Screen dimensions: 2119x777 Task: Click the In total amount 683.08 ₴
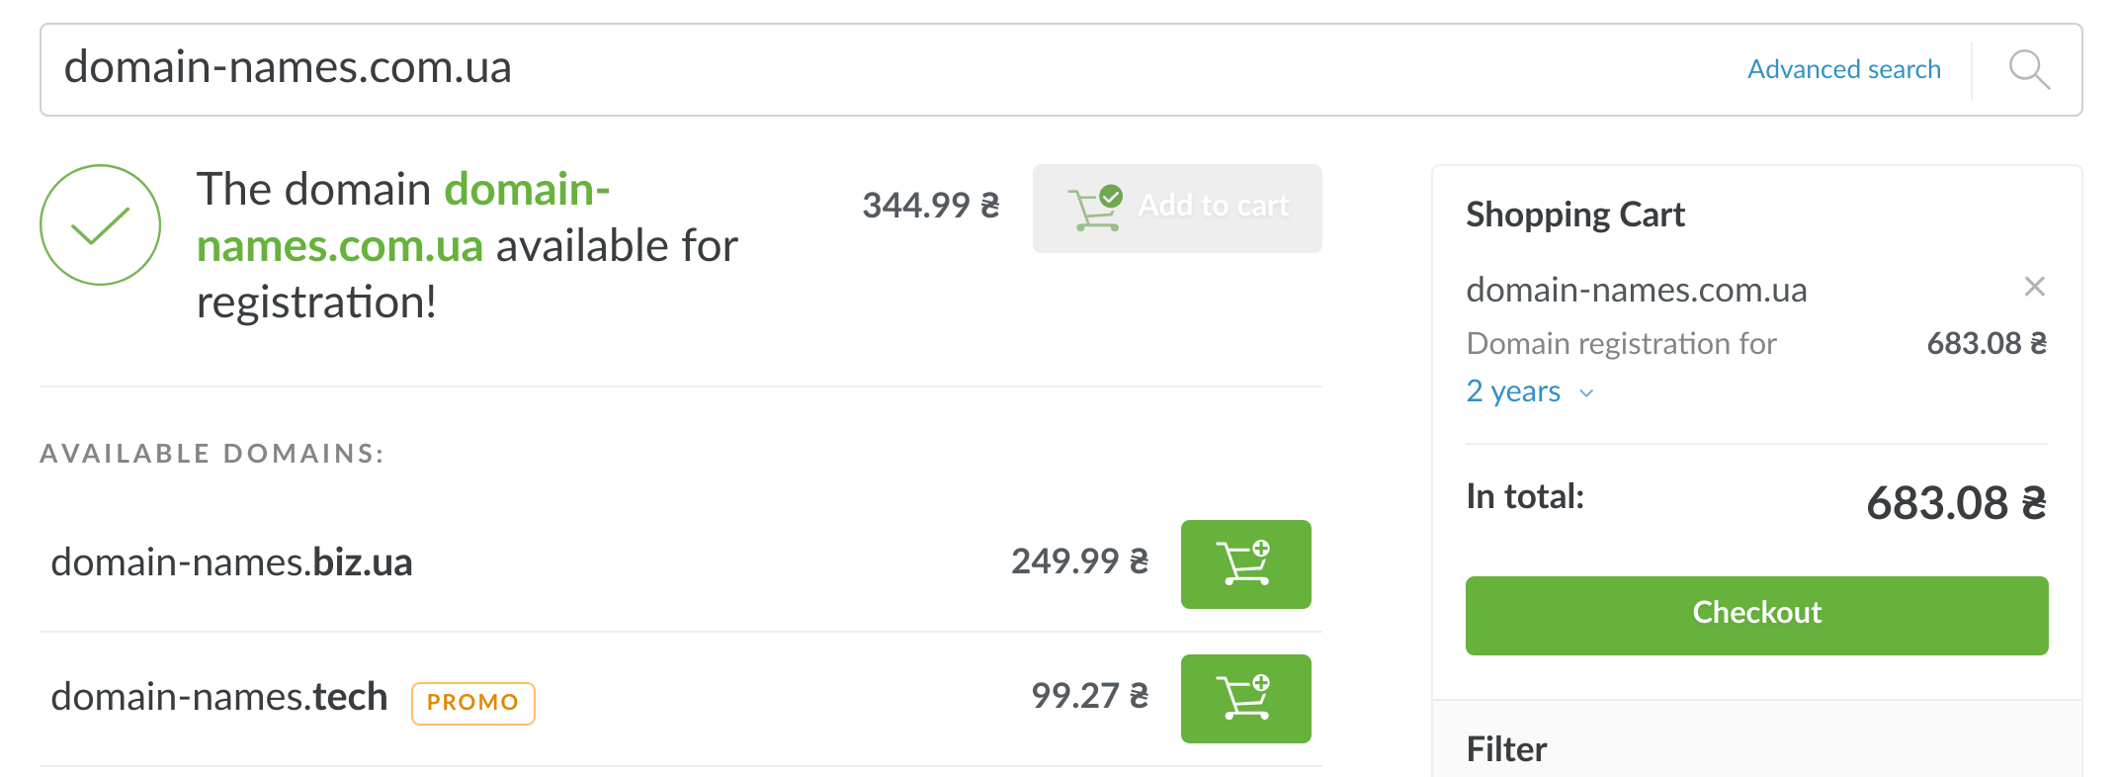[x=1955, y=503]
